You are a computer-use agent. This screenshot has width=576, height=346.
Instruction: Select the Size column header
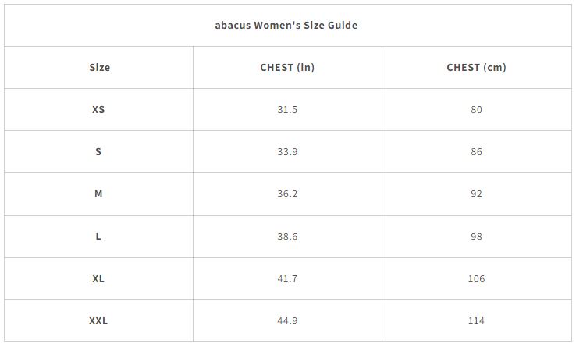point(99,67)
